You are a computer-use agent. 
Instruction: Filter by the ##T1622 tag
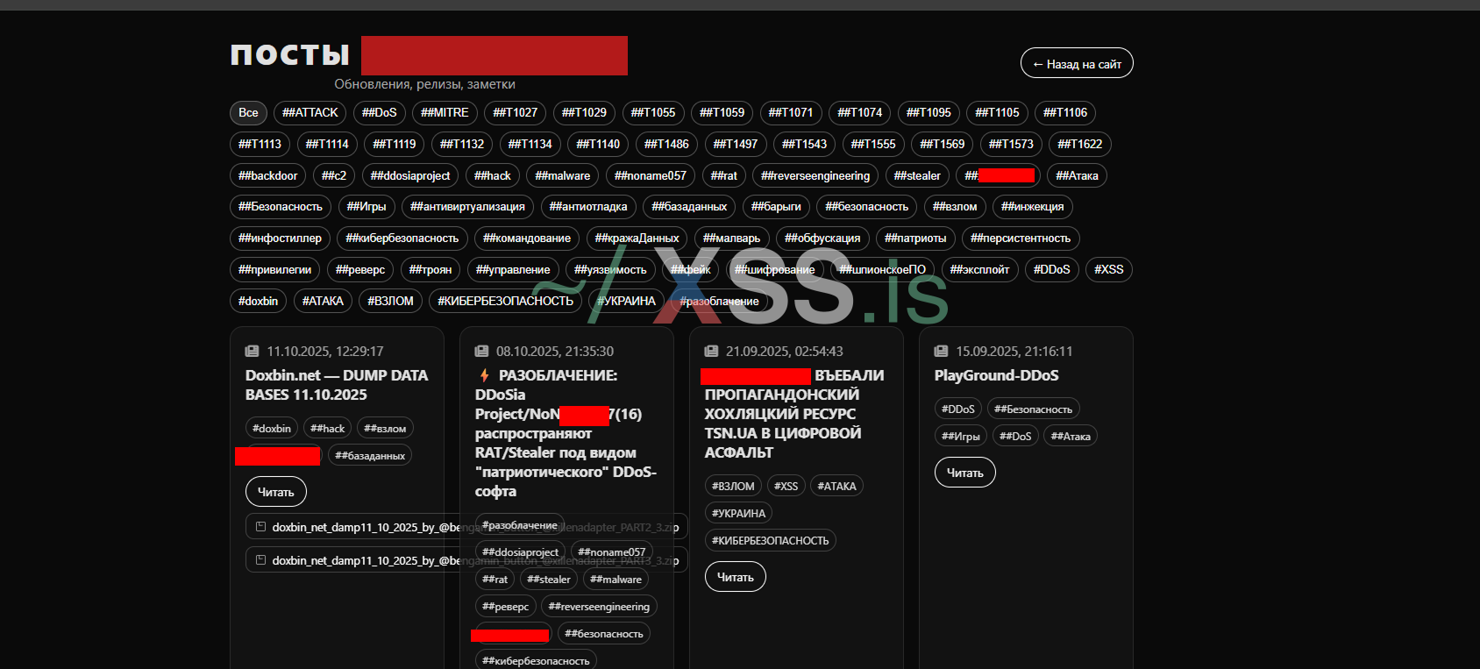tap(1080, 144)
